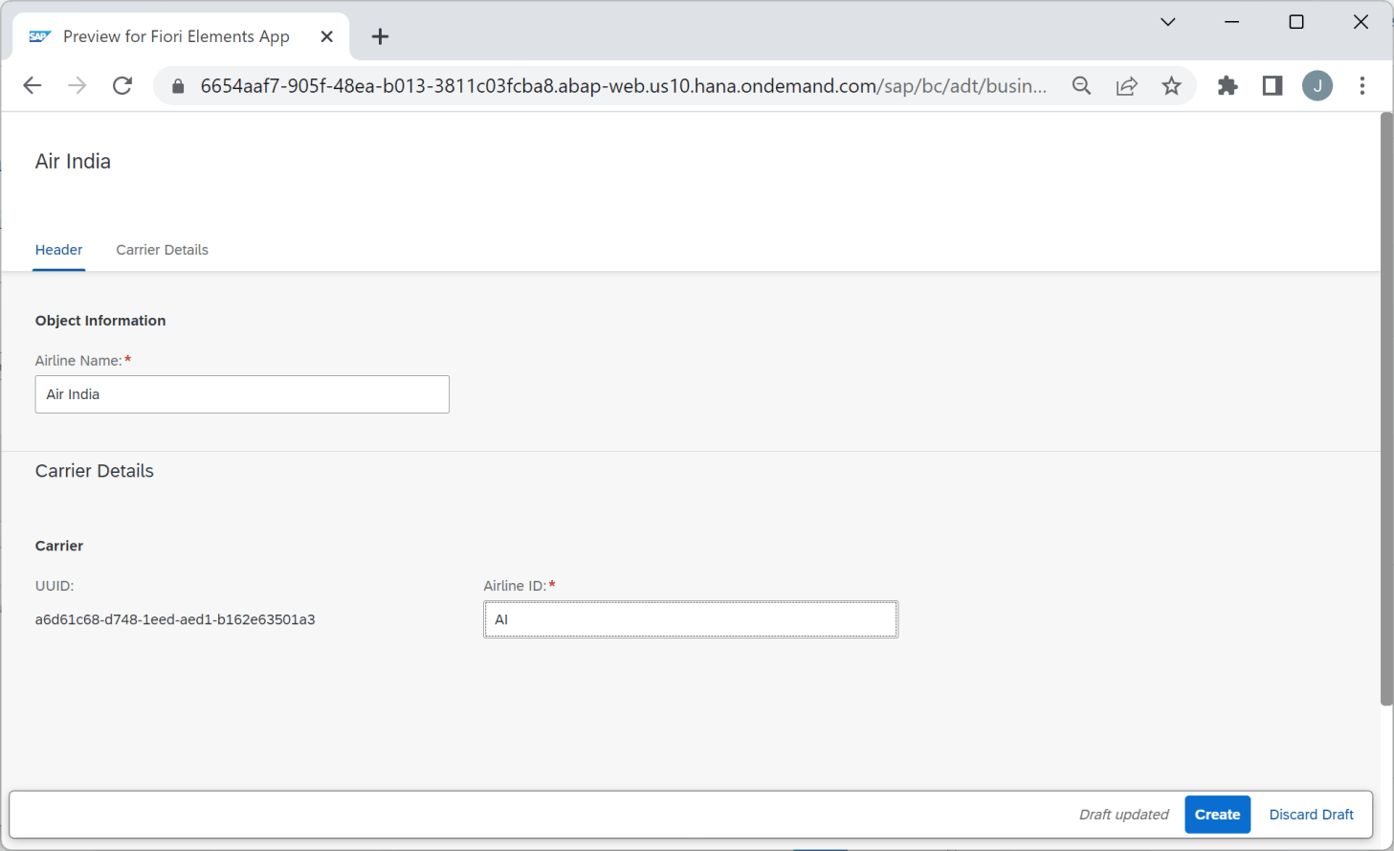Bookmark this page with the star icon
This screenshot has height=851, width=1394.
[1171, 85]
